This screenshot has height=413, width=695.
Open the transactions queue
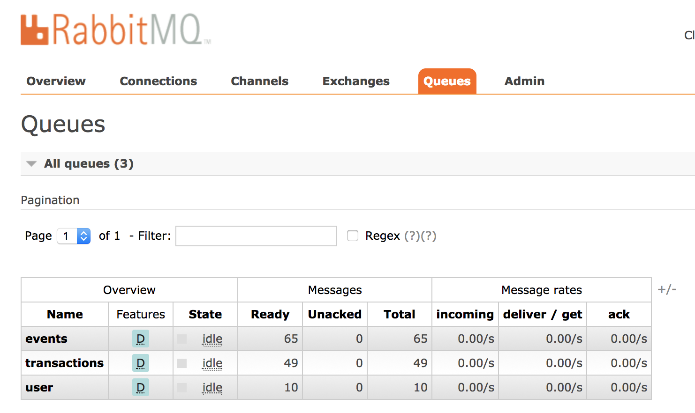click(x=64, y=363)
